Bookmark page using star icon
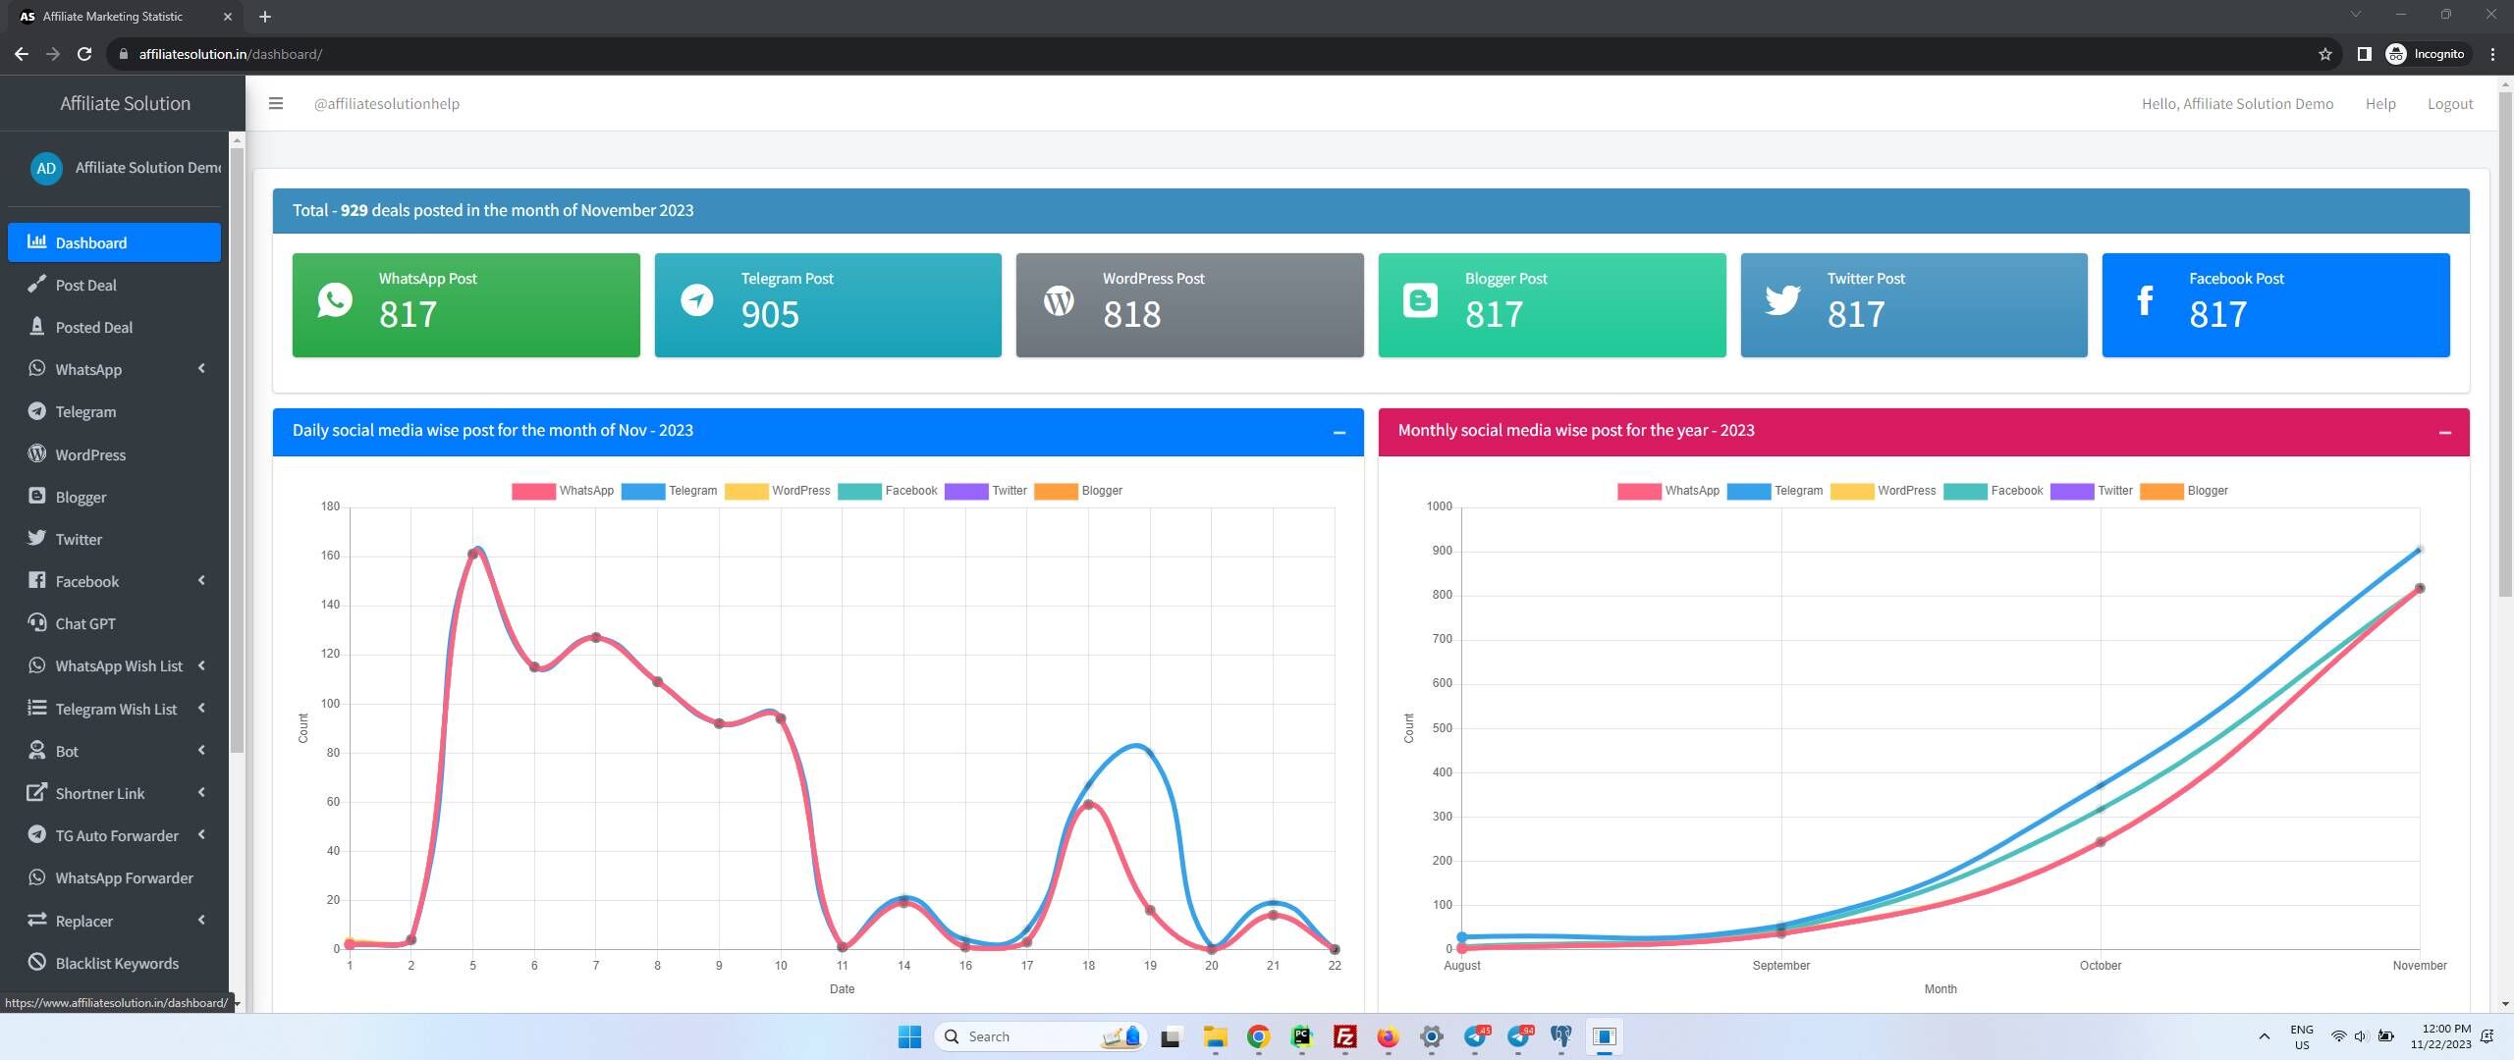 point(2324,54)
